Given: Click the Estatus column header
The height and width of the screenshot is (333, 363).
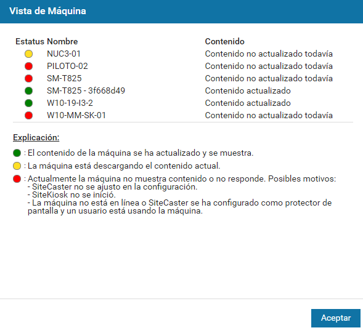Looking at the screenshot, I should [x=30, y=41].
